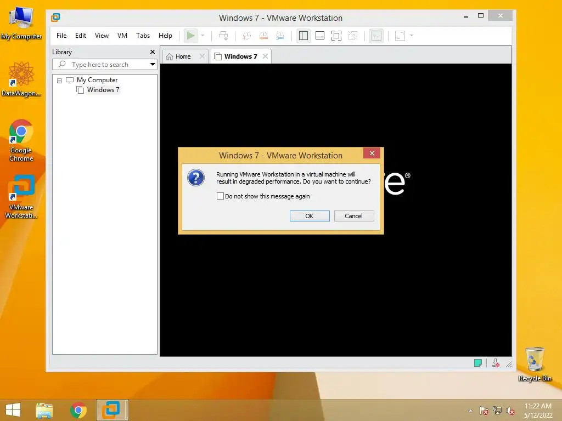
Task: Open the File menu
Action: pos(61,36)
